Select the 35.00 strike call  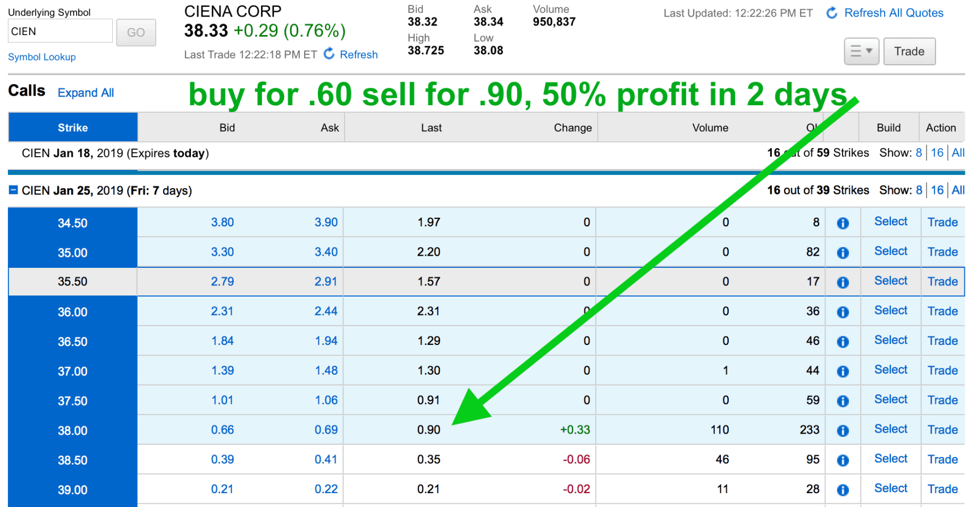pyautogui.click(x=891, y=251)
